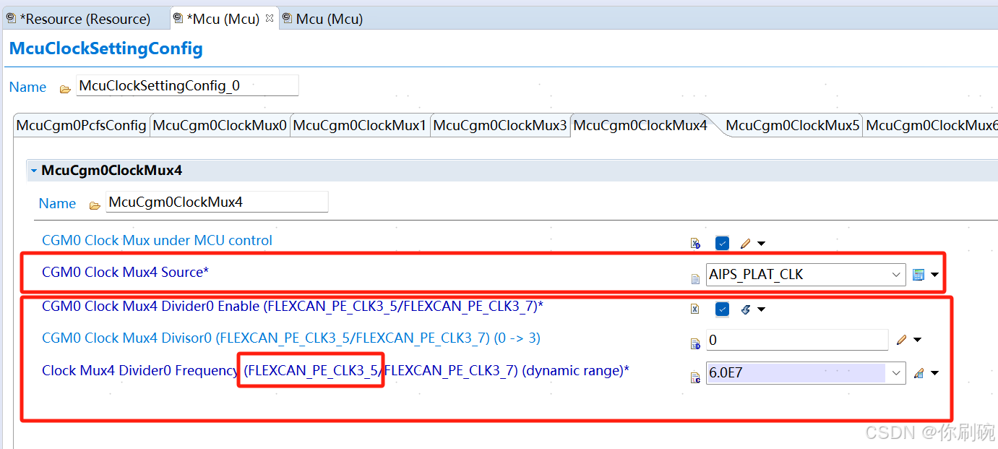The height and width of the screenshot is (449, 998).
Task: Click the Name label in the McuCgm0ClockMux4 section
Action: (57, 203)
